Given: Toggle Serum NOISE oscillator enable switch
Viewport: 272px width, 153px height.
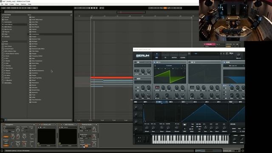Looking at the screenshot, I should coord(136,79).
